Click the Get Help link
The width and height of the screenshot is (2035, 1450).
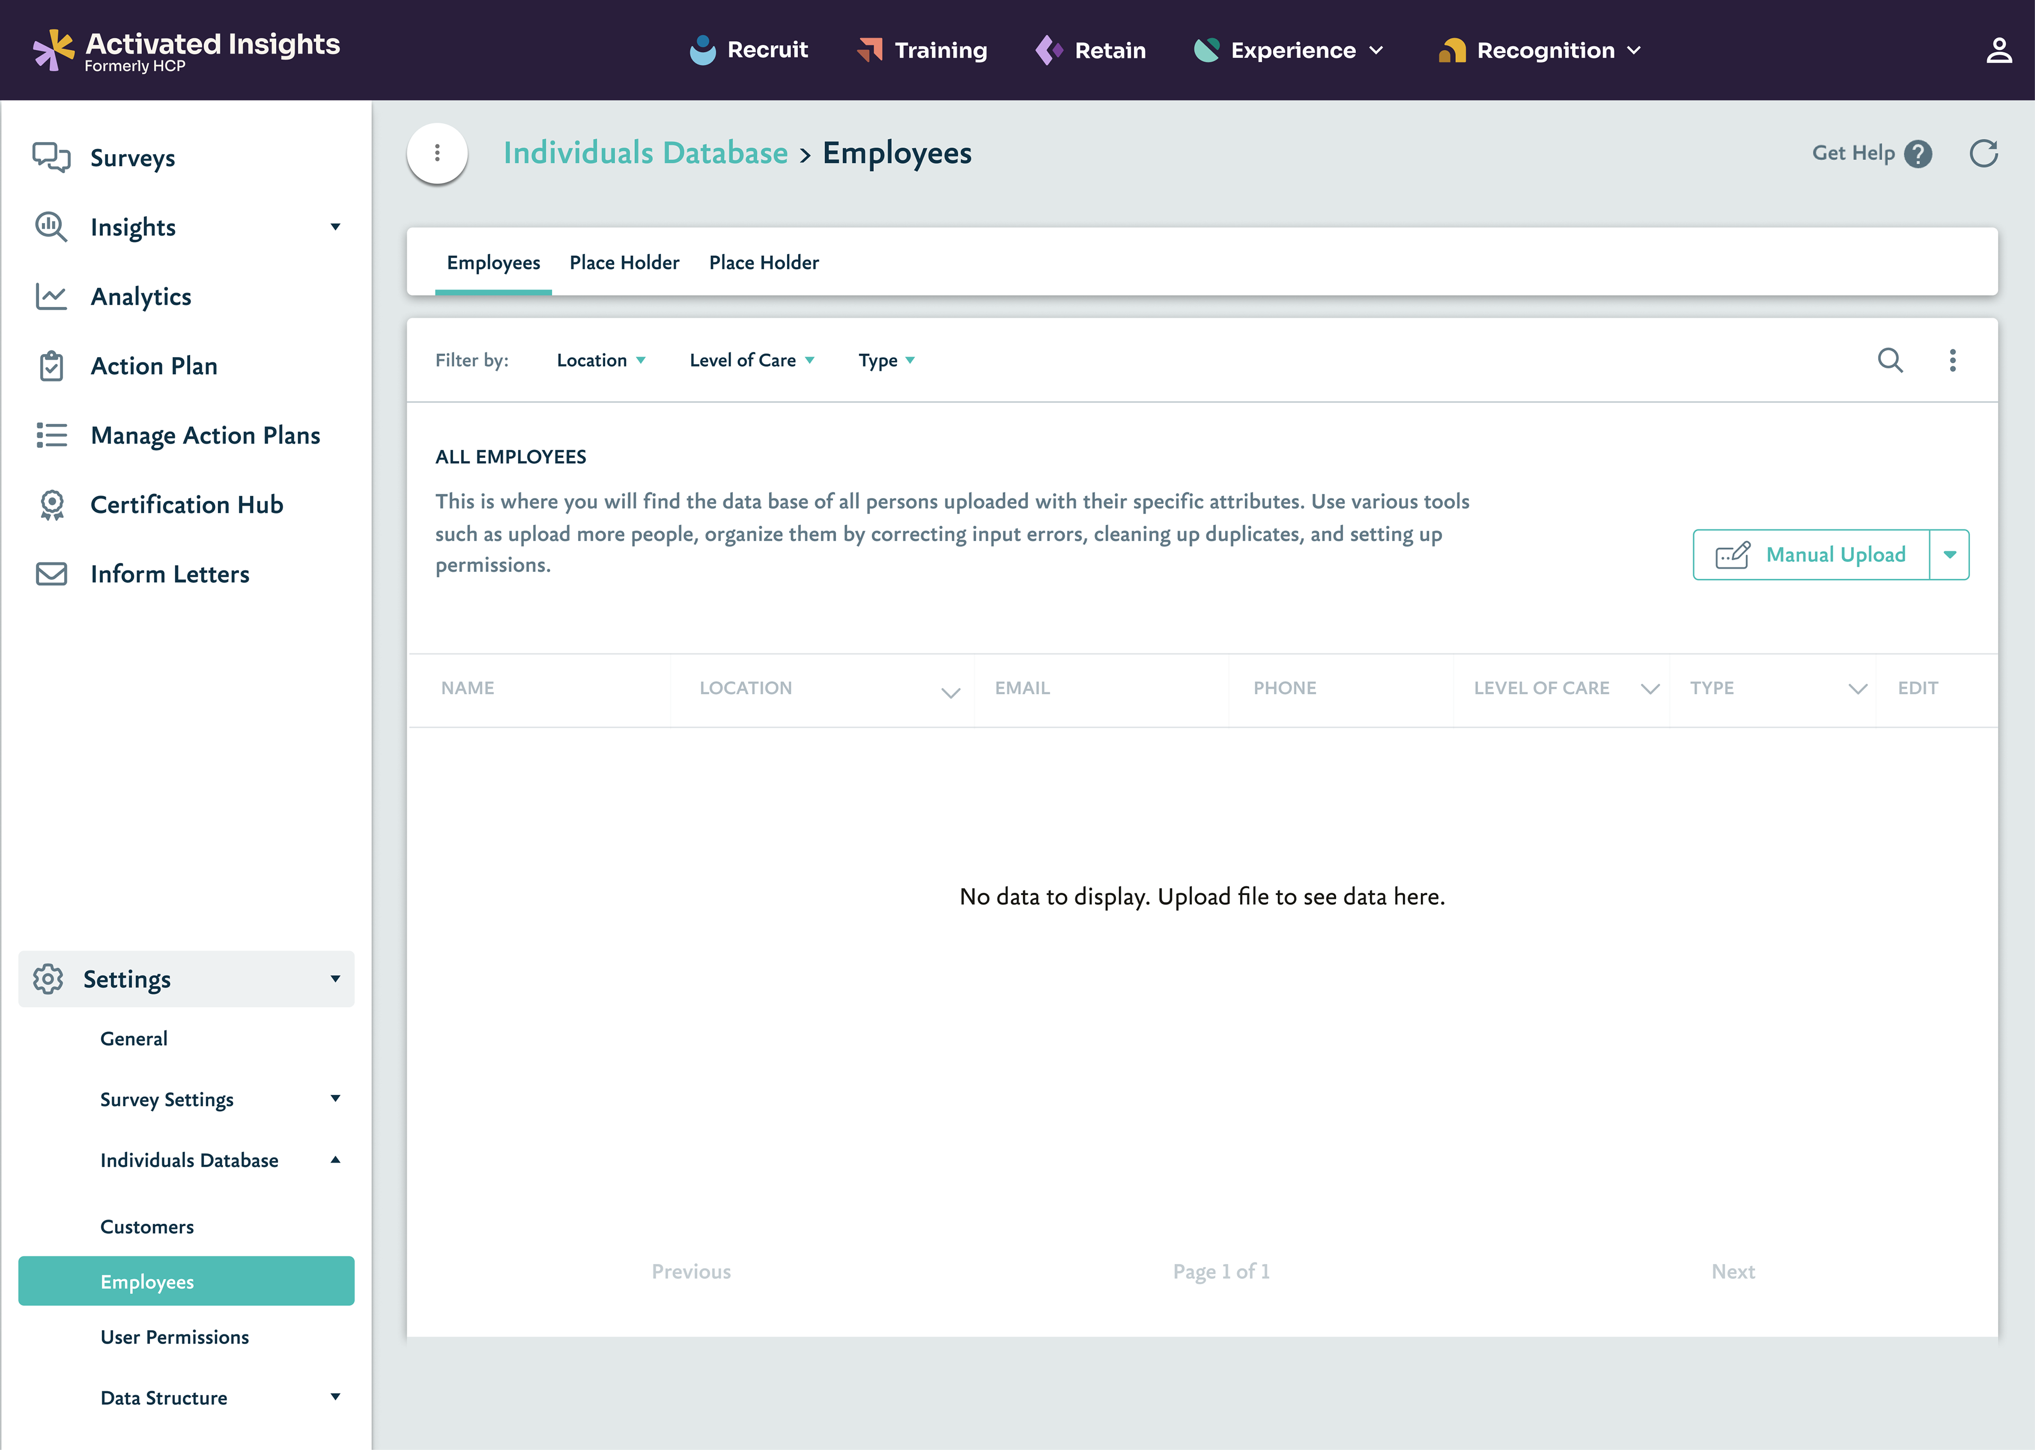tap(1853, 154)
